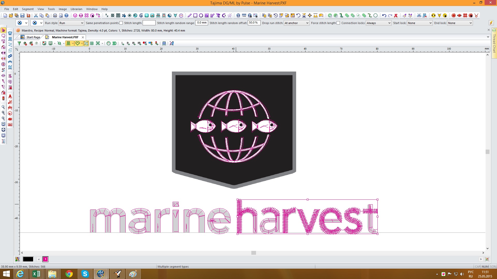Select the purple Pen drawing tool
The image size is (497, 279).
coord(189,16)
